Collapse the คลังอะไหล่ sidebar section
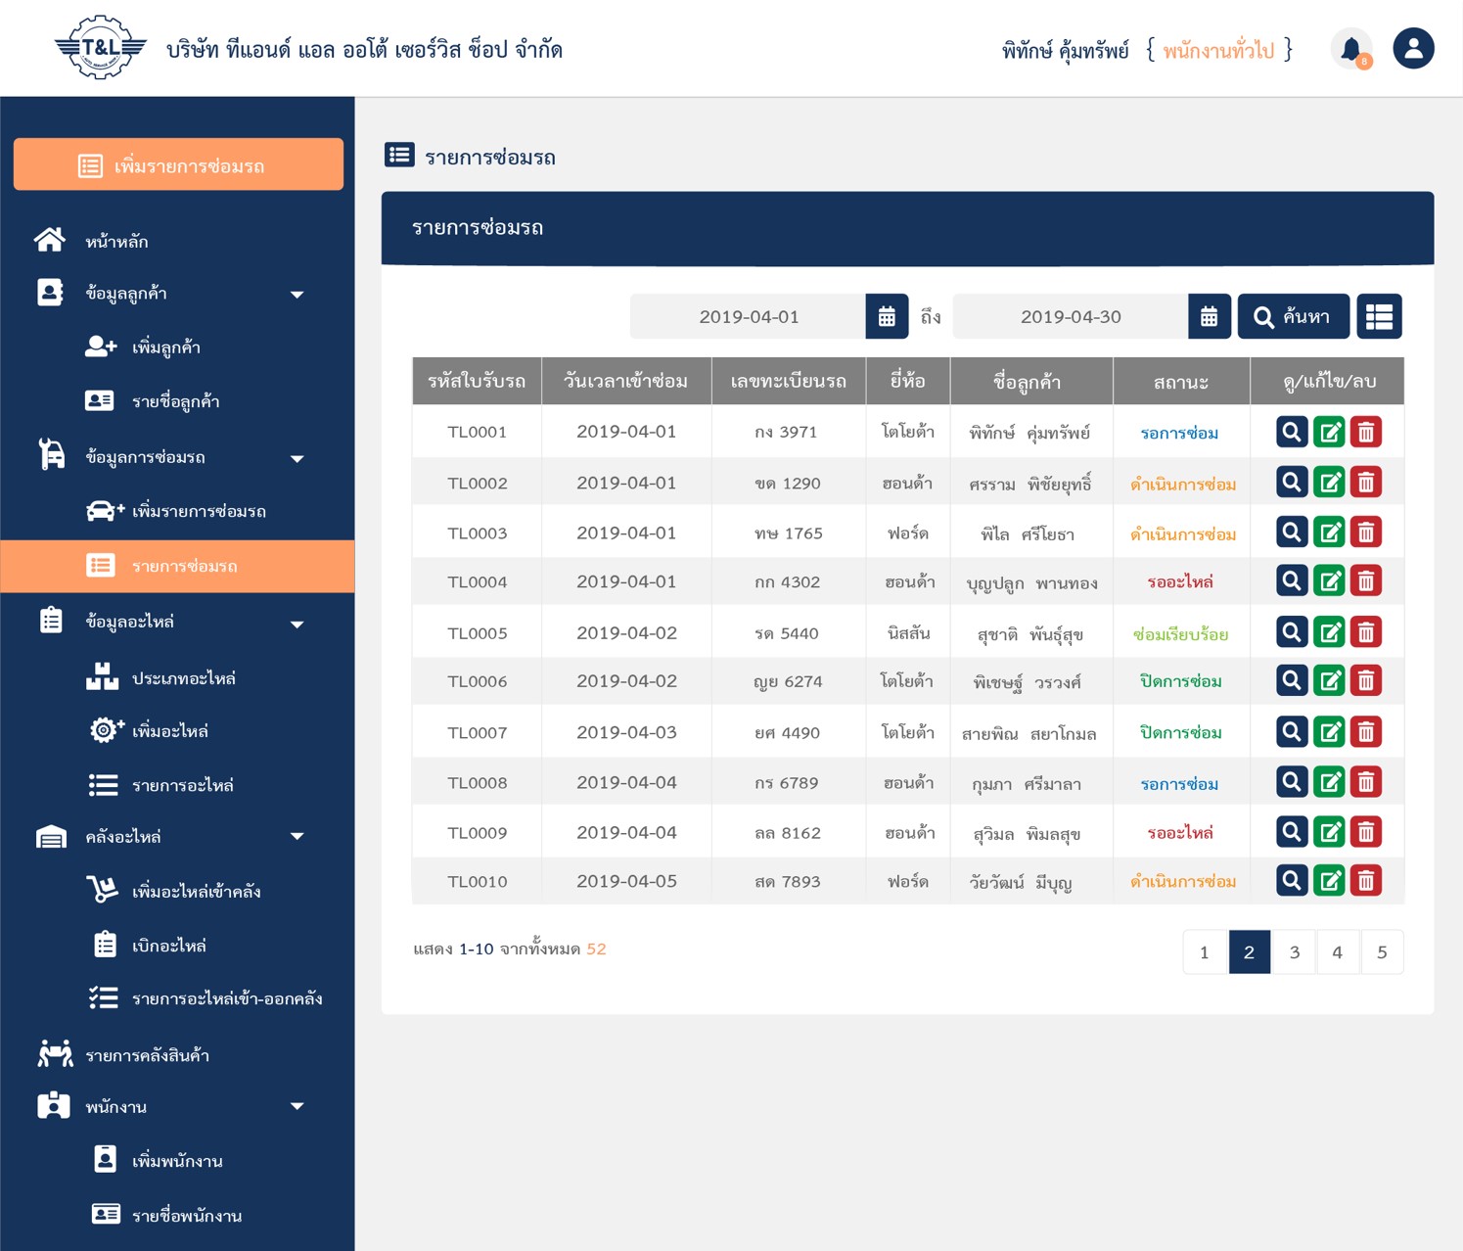 click(297, 837)
